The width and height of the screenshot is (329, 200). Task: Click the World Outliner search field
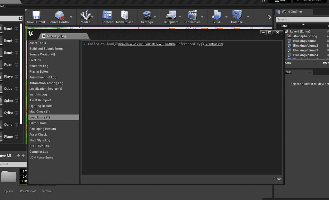(302, 19)
